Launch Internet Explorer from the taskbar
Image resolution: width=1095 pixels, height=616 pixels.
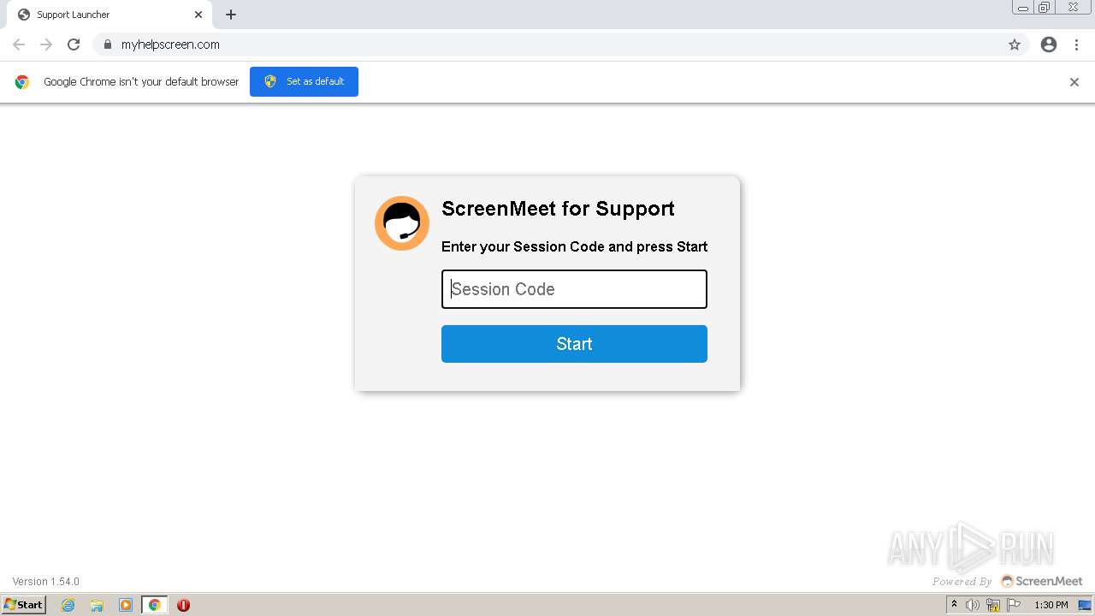(68, 605)
